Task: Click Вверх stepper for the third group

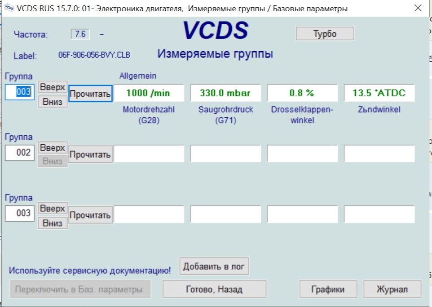Action: coord(53,209)
